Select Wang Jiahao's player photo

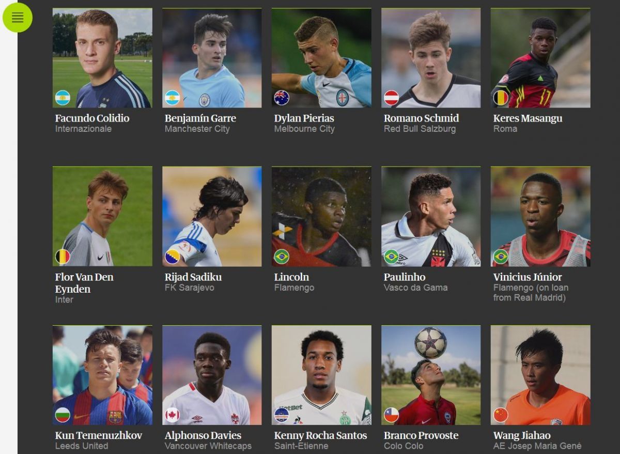[540, 375]
